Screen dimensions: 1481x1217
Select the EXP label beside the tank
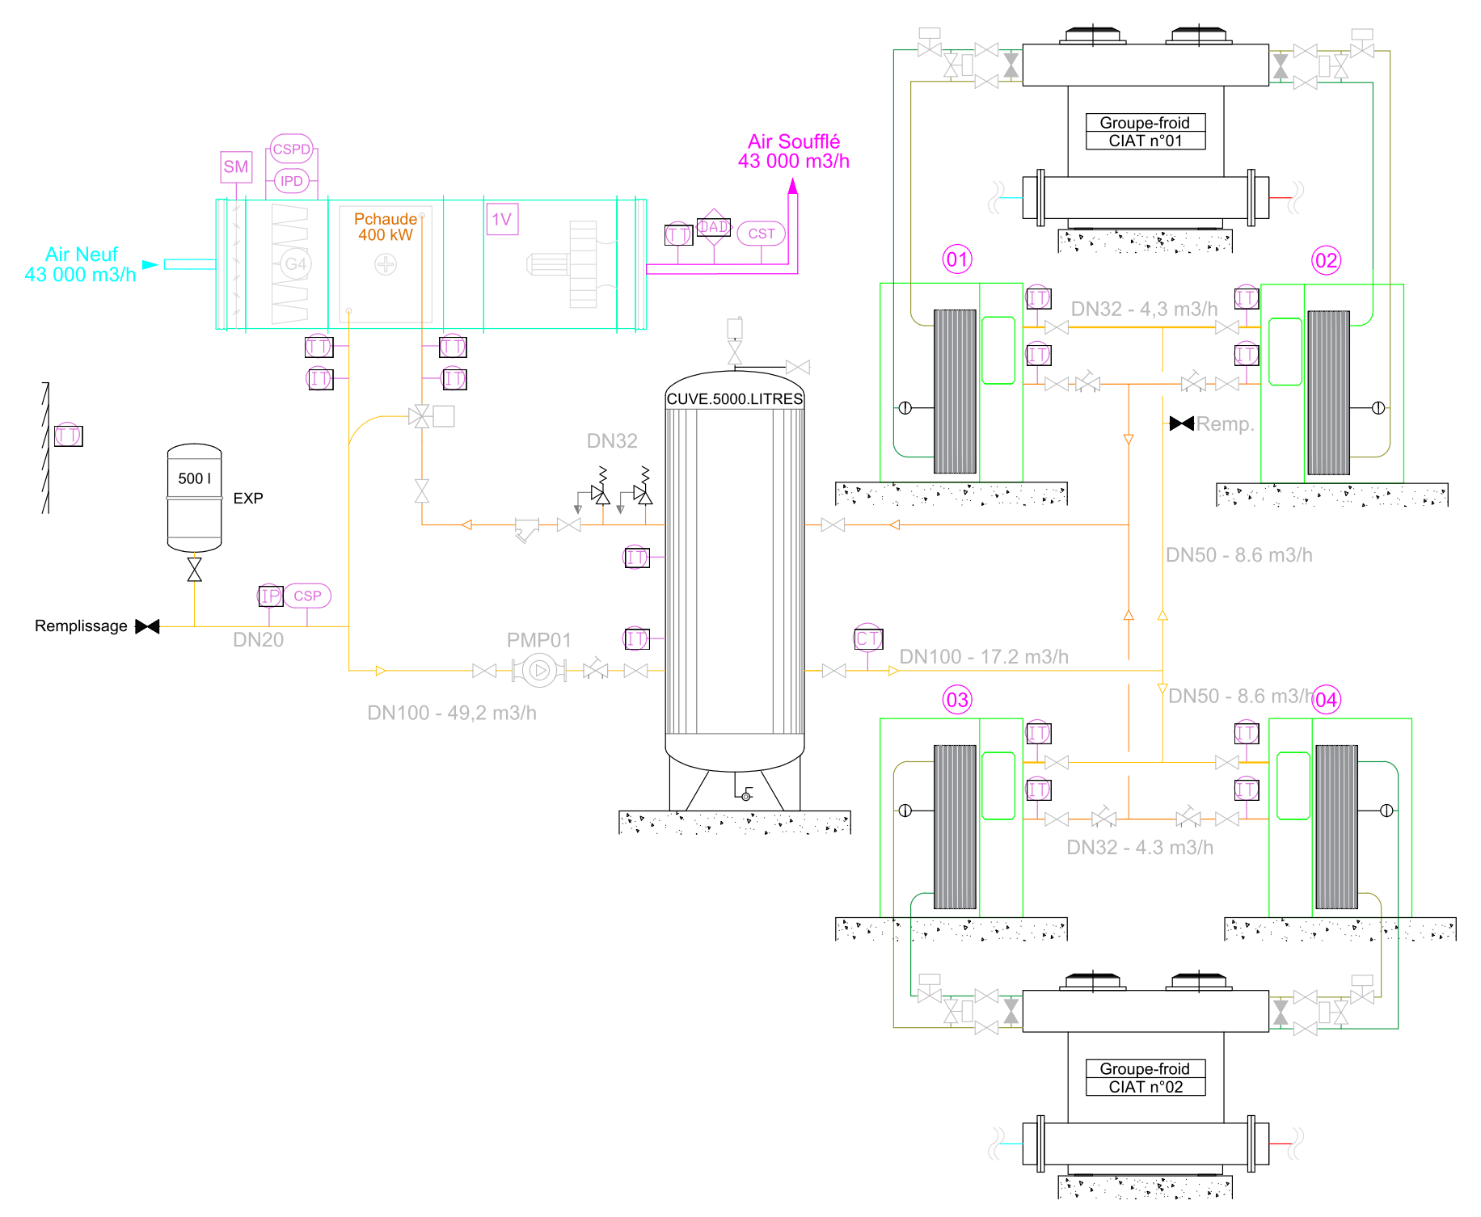(248, 499)
